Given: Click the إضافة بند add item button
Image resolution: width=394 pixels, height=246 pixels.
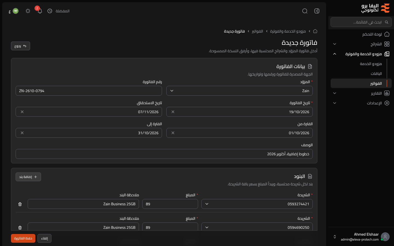Looking at the screenshot, I should point(28,177).
